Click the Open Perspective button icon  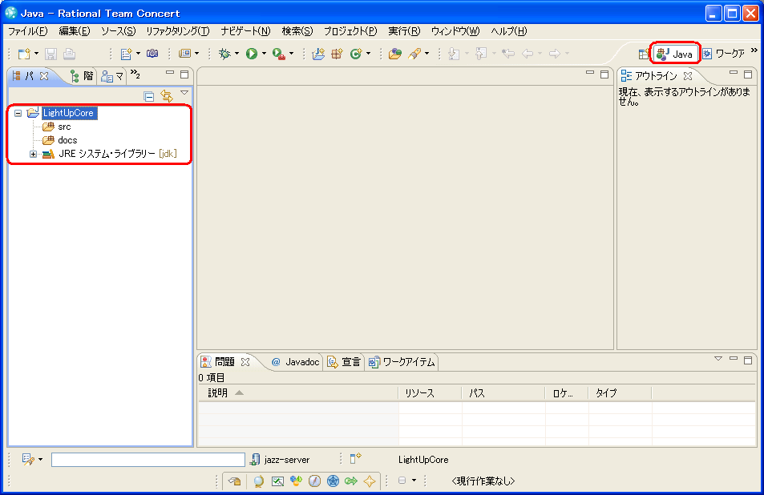tap(644, 54)
